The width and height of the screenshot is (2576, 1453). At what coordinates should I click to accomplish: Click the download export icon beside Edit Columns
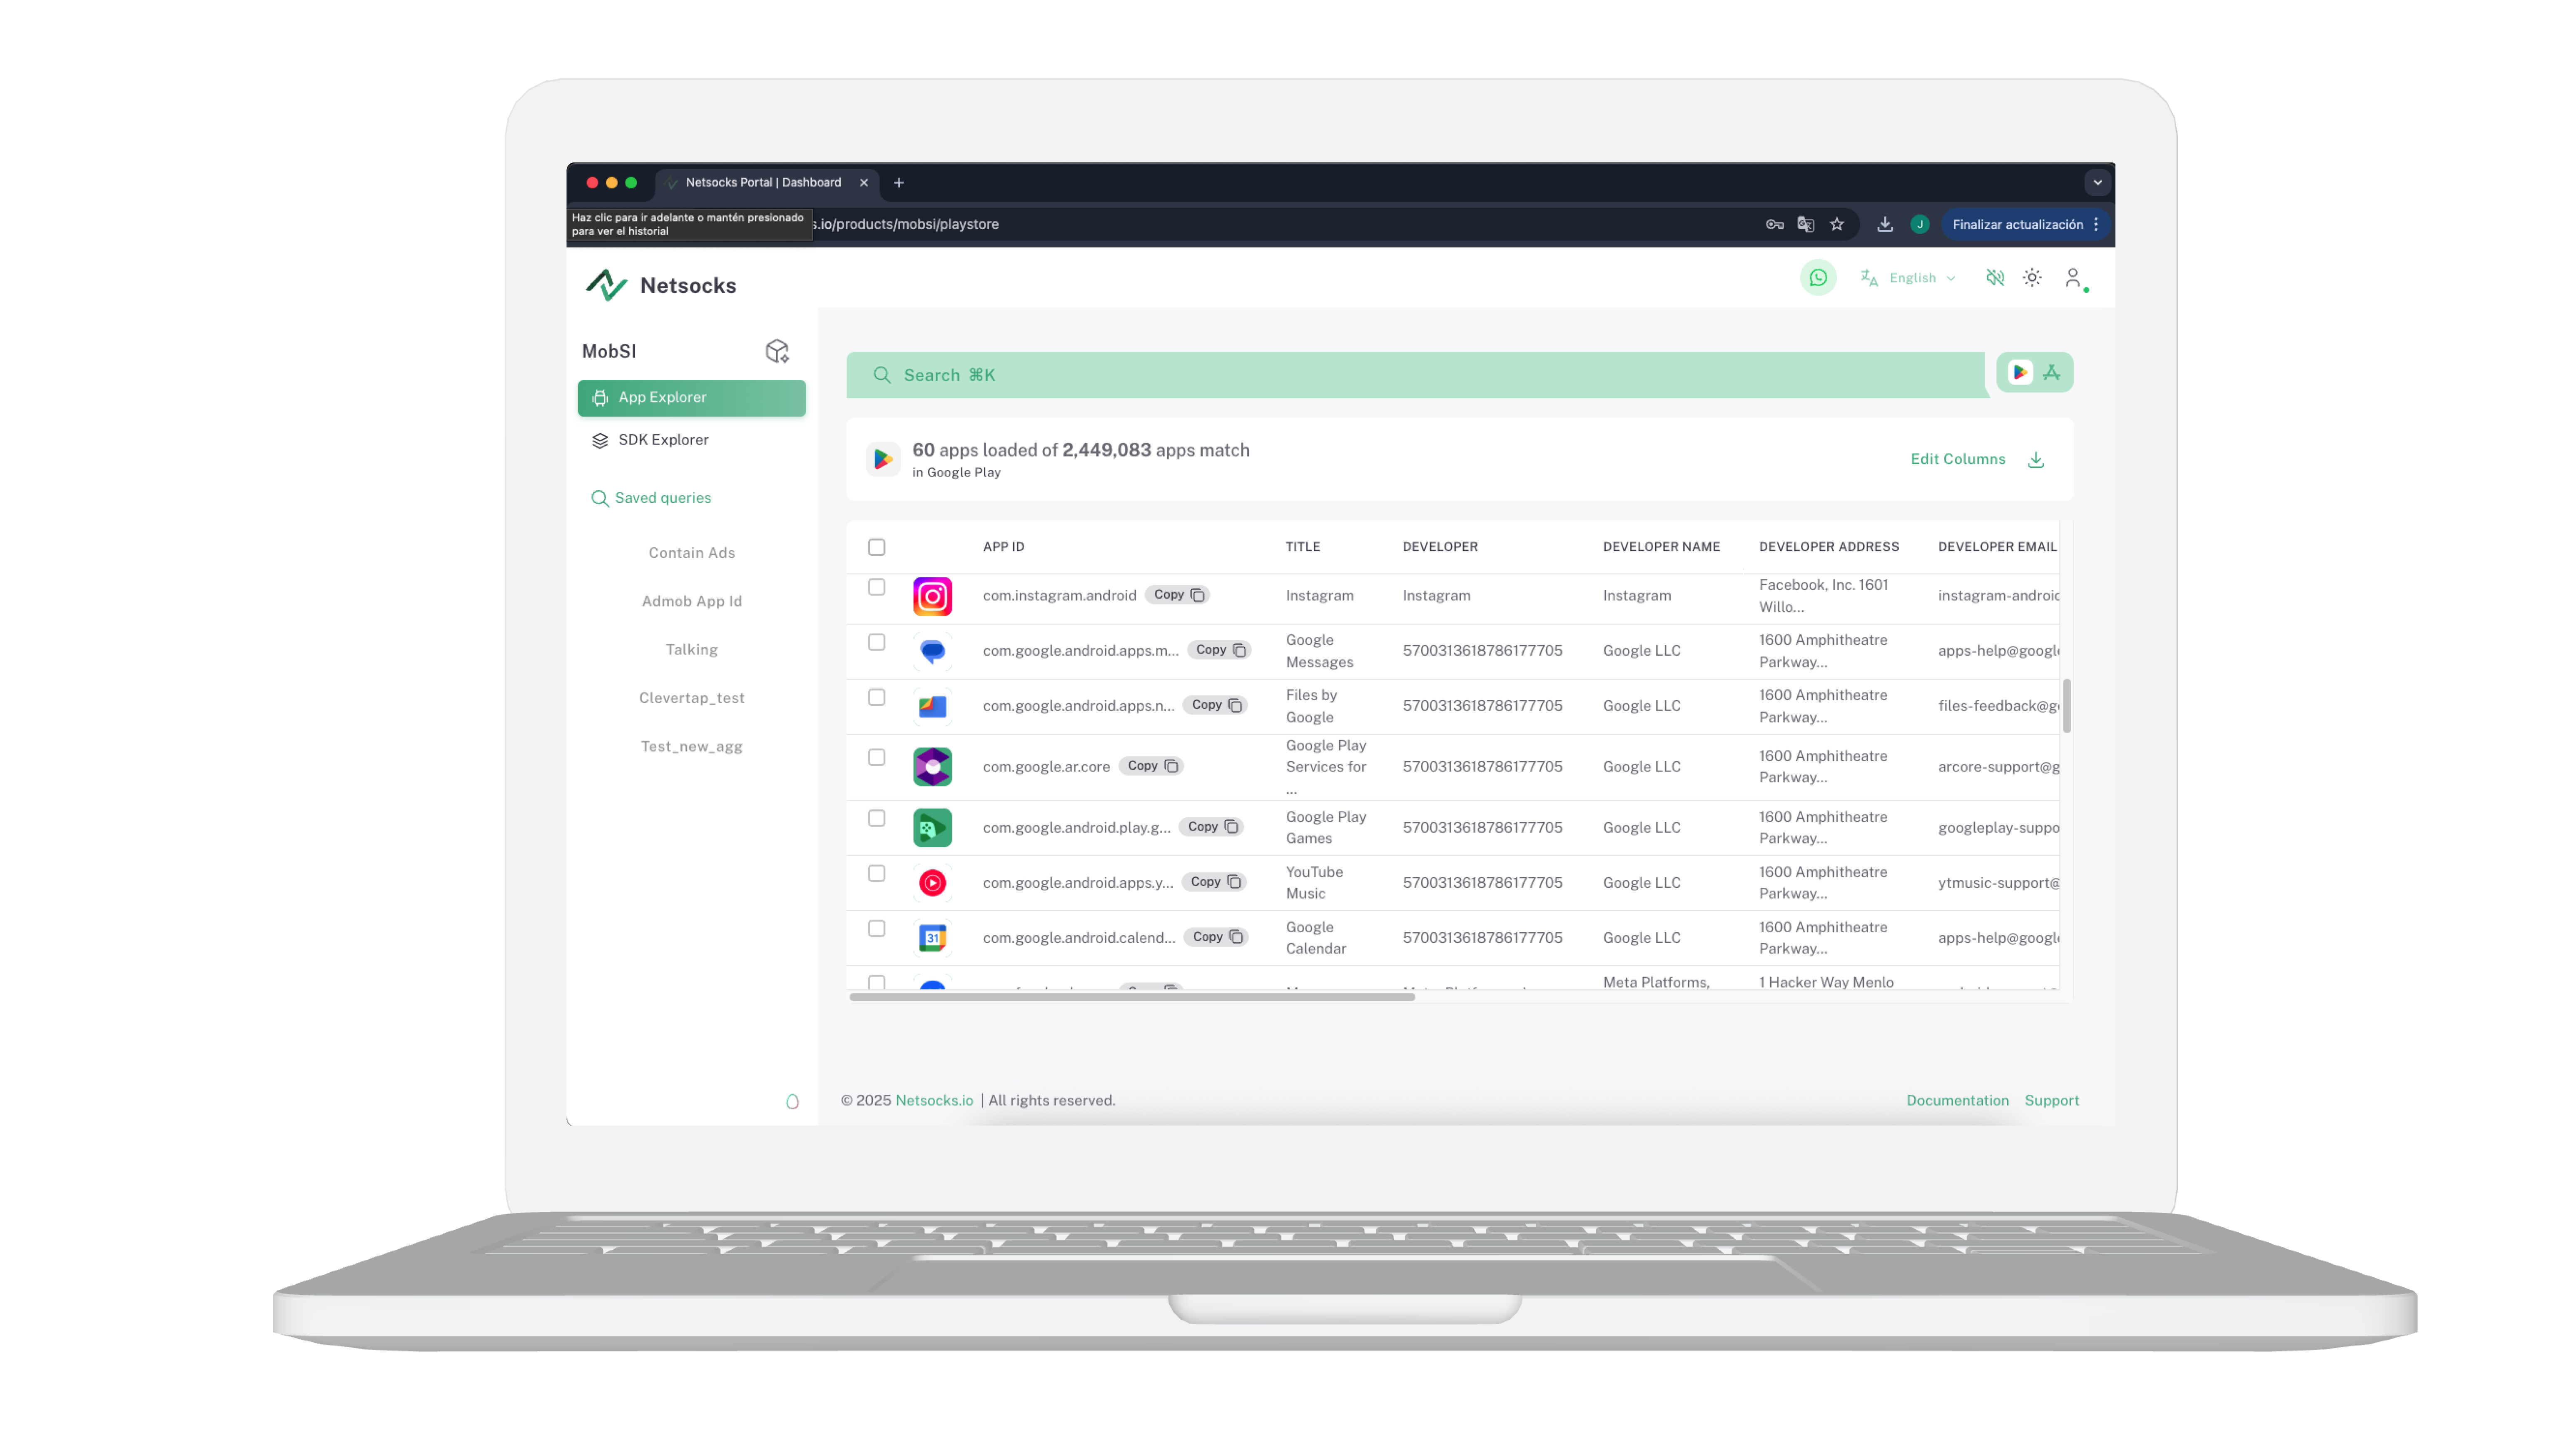click(2035, 459)
